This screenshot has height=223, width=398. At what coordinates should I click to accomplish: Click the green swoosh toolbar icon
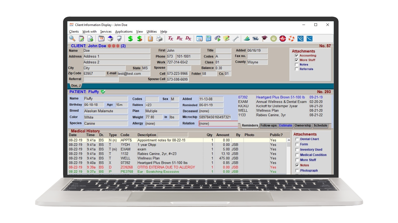247,39
